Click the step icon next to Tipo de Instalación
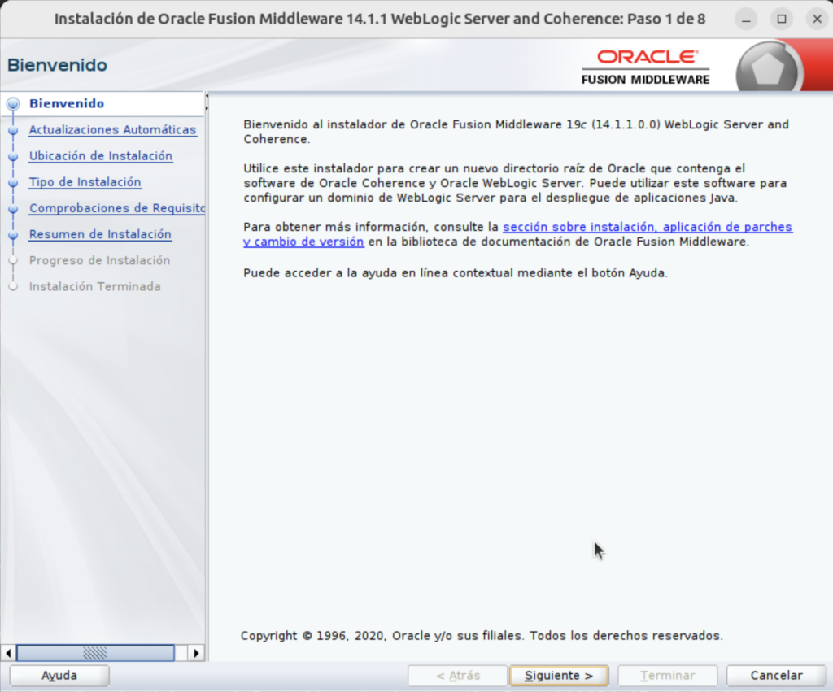 [x=13, y=182]
